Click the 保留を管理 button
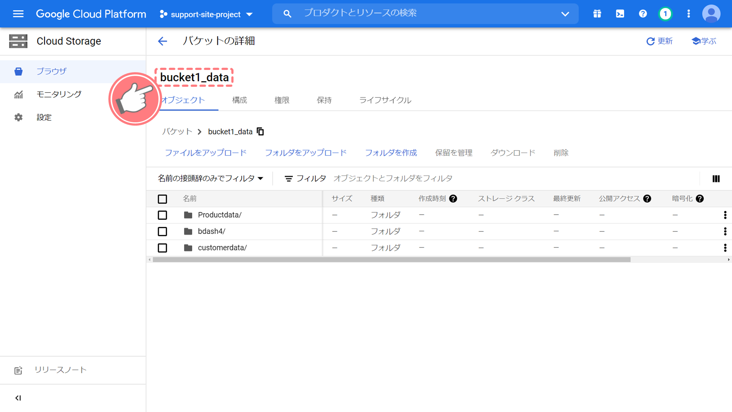 coord(453,153)
